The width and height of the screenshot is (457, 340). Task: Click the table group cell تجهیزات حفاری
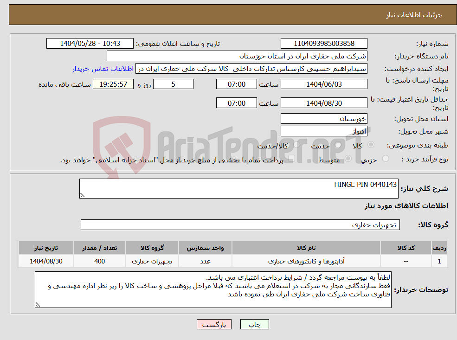click(x=152, y=261)
